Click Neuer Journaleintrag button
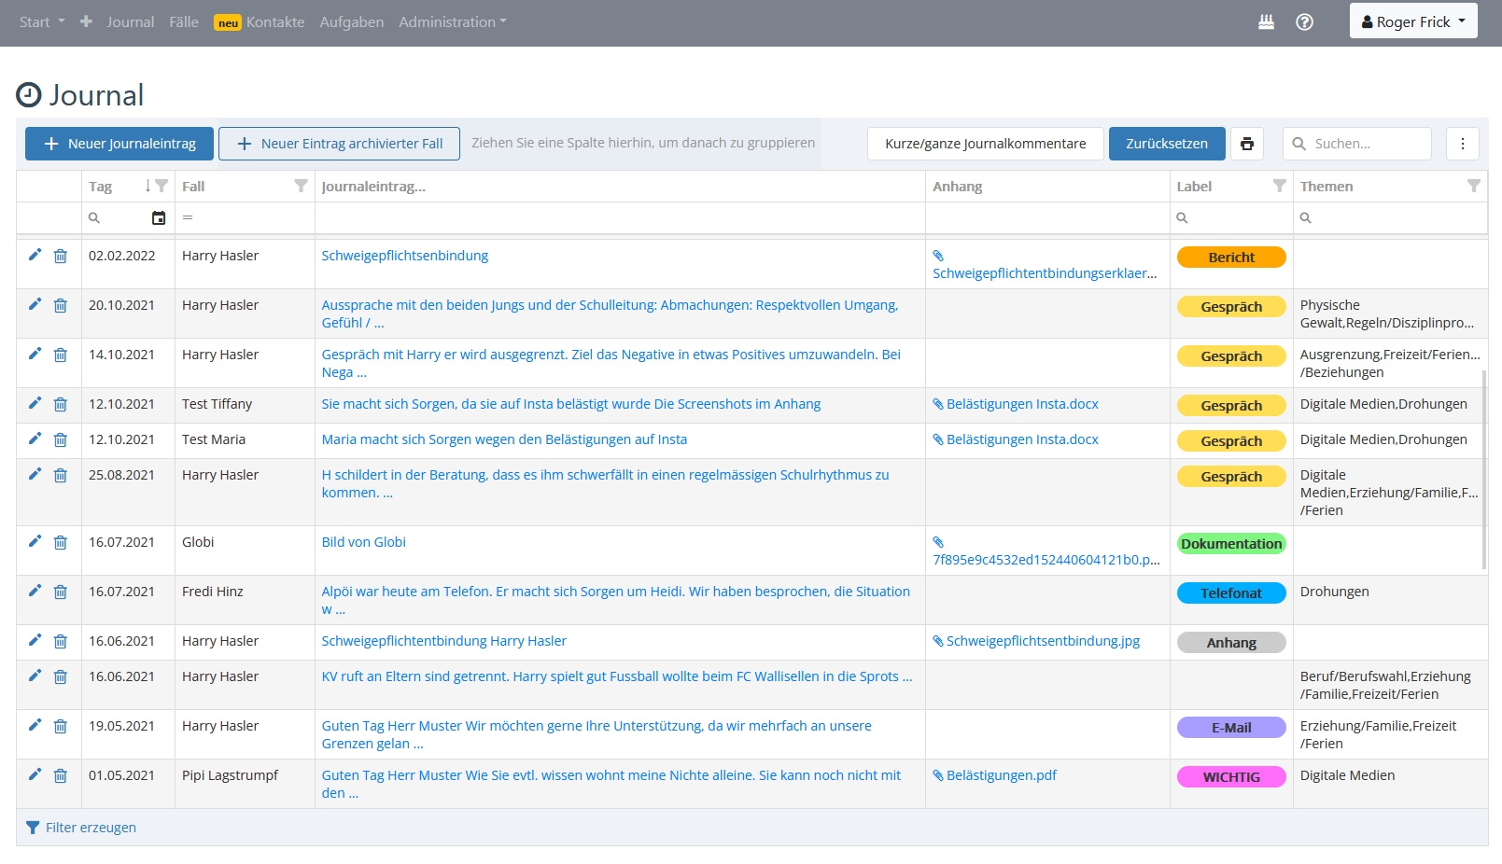This screenshot has height=864, width=1502. pyautogui.click(x=119, y=144)
